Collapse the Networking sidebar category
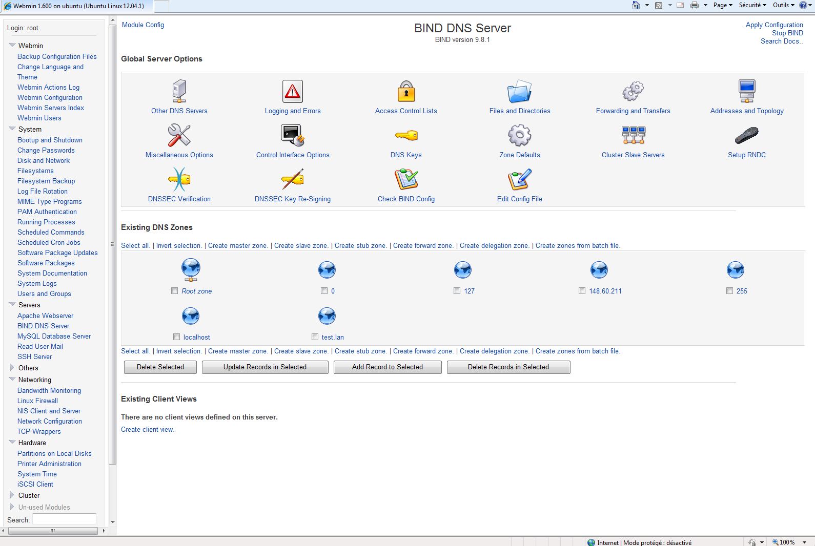The width and height of the screenshot is (815, 546). coord(12,379)
